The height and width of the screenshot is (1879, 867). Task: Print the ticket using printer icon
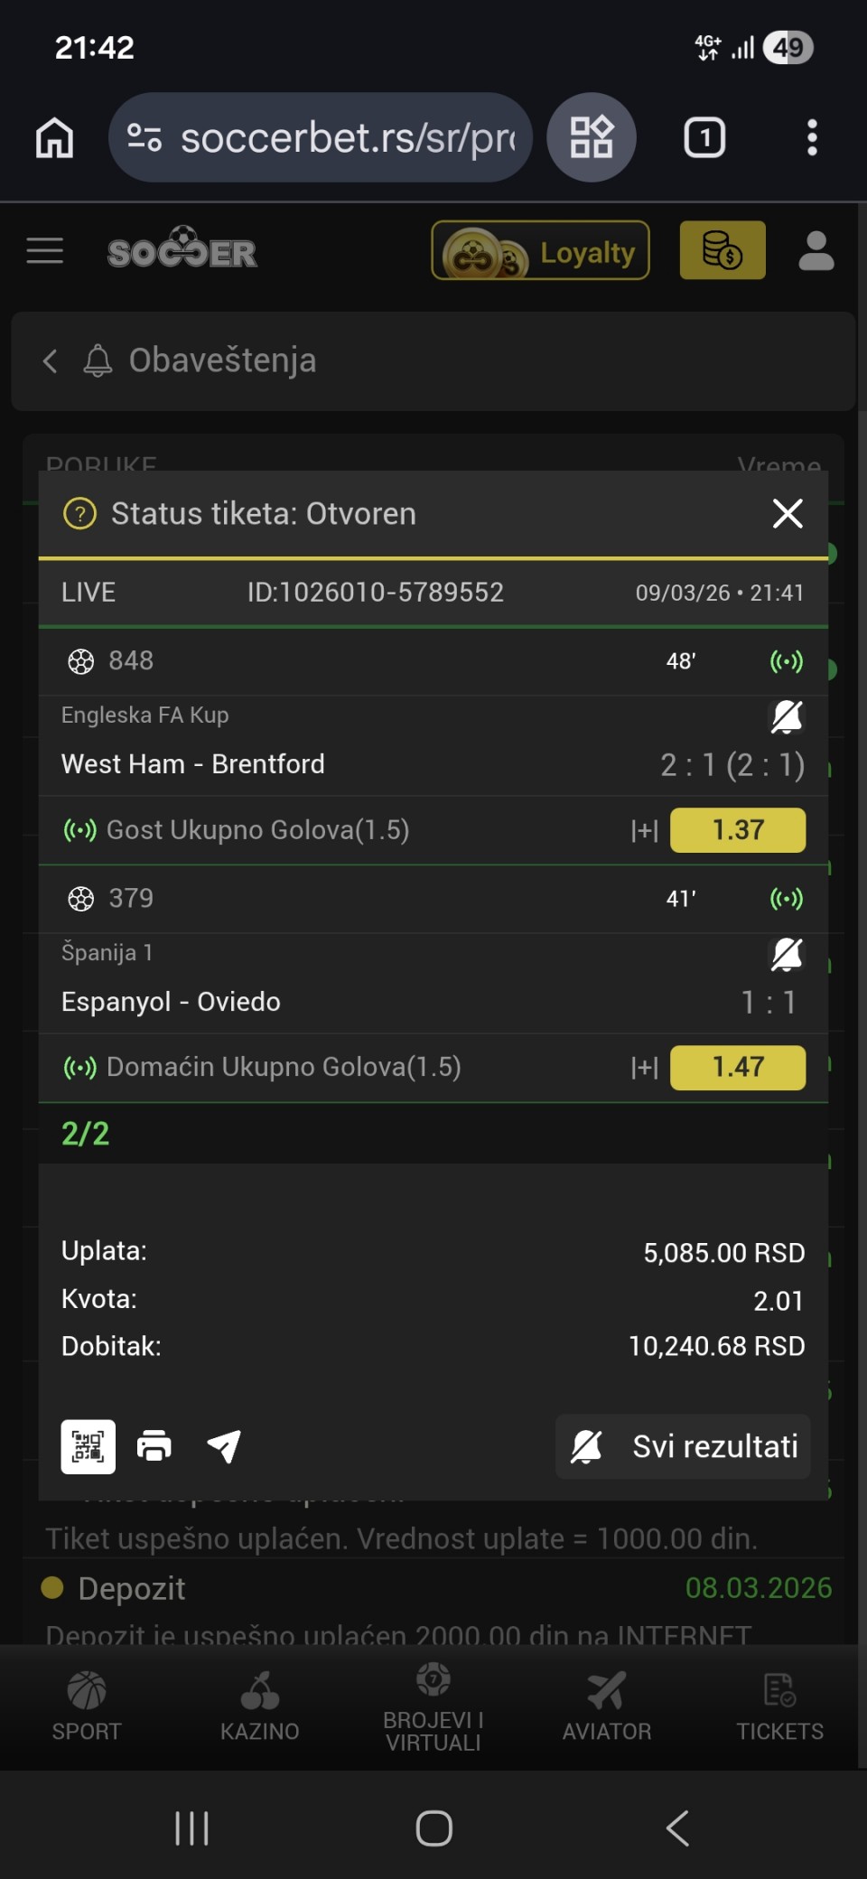tap(154, 1446)
